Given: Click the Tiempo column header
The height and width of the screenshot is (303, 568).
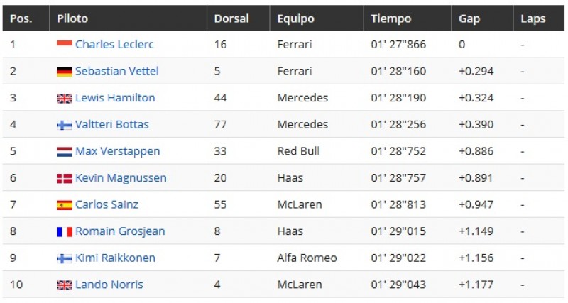Looking at the screenshot, I should pos(391,18).
